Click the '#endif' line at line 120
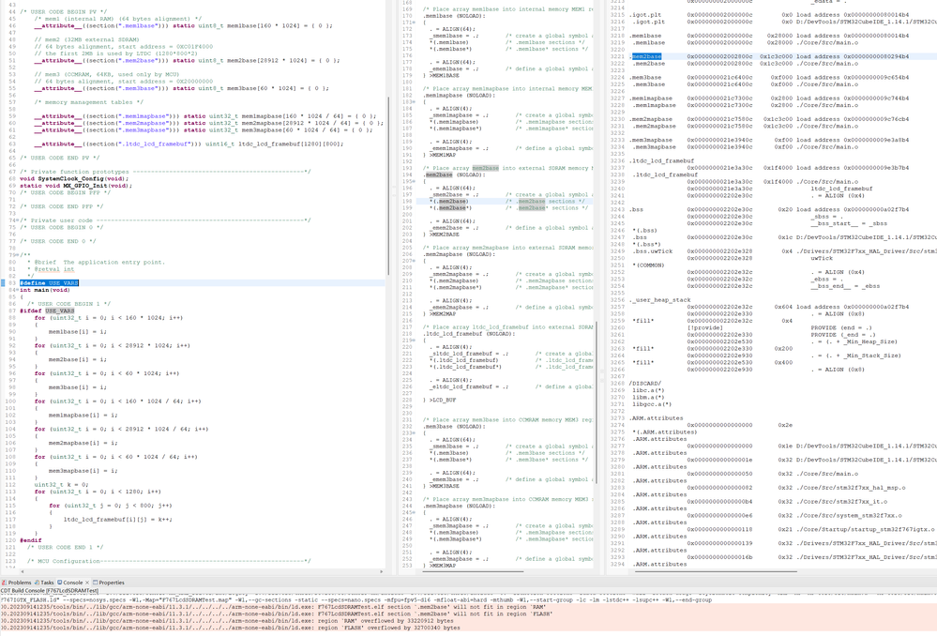The image size is (937, 636). coord(30,540)
